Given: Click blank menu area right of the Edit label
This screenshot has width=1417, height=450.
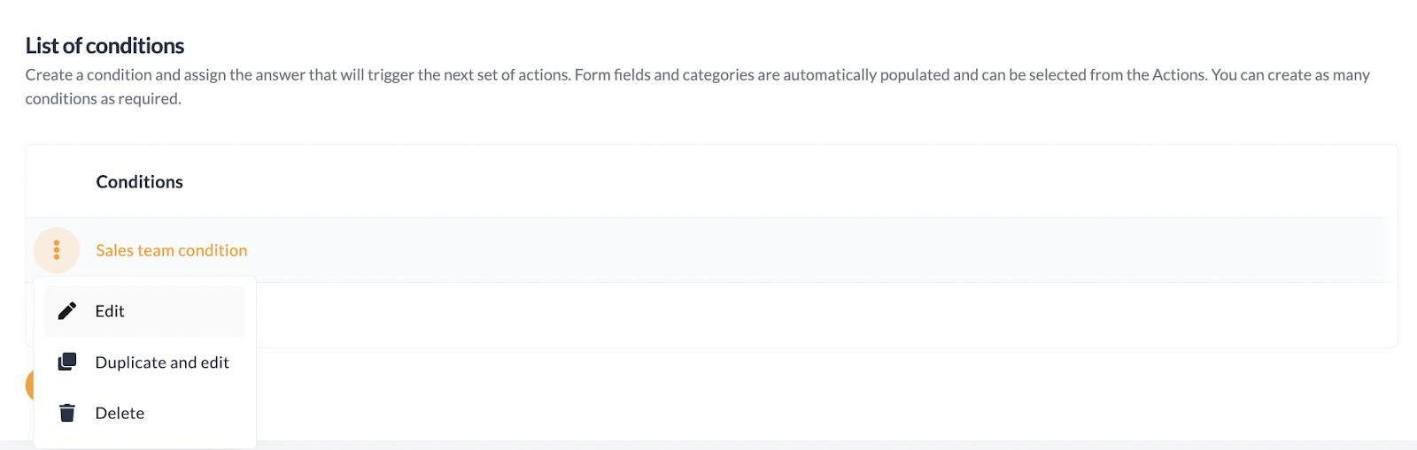Looking at the screenshot, I should 185,311.
